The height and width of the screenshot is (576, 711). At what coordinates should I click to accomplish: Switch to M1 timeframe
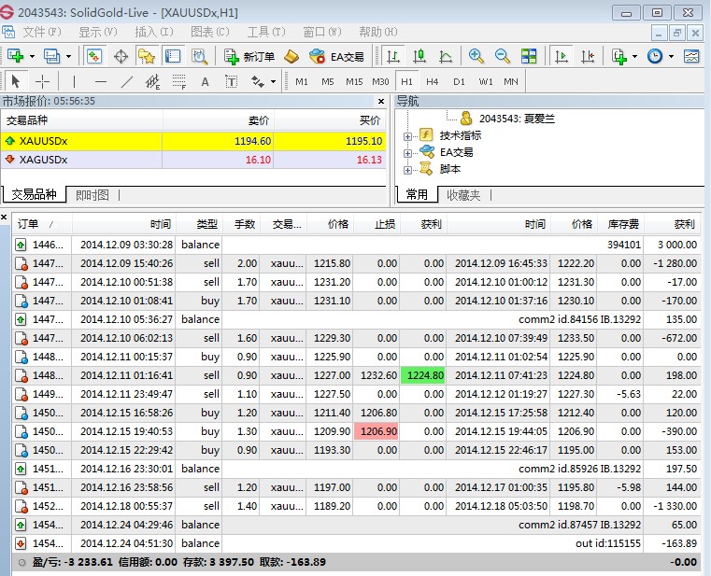pyautogui.click(x=302, y=81)
